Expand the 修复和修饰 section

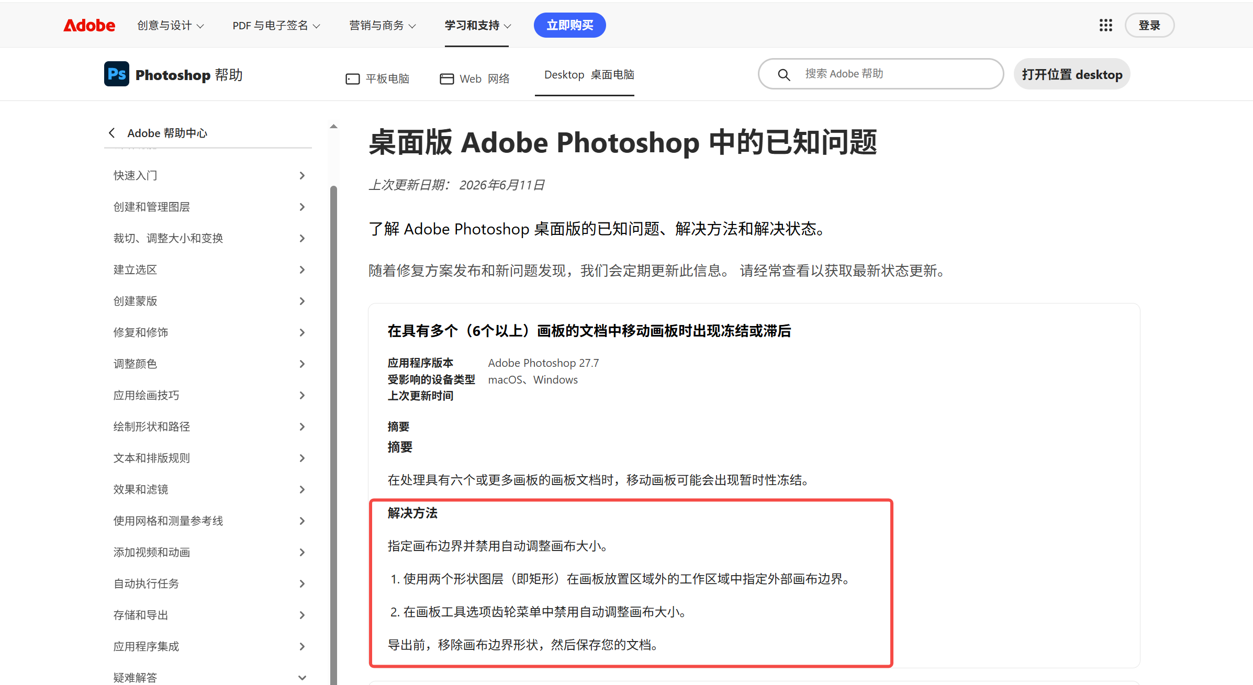(x=208, y=332)
